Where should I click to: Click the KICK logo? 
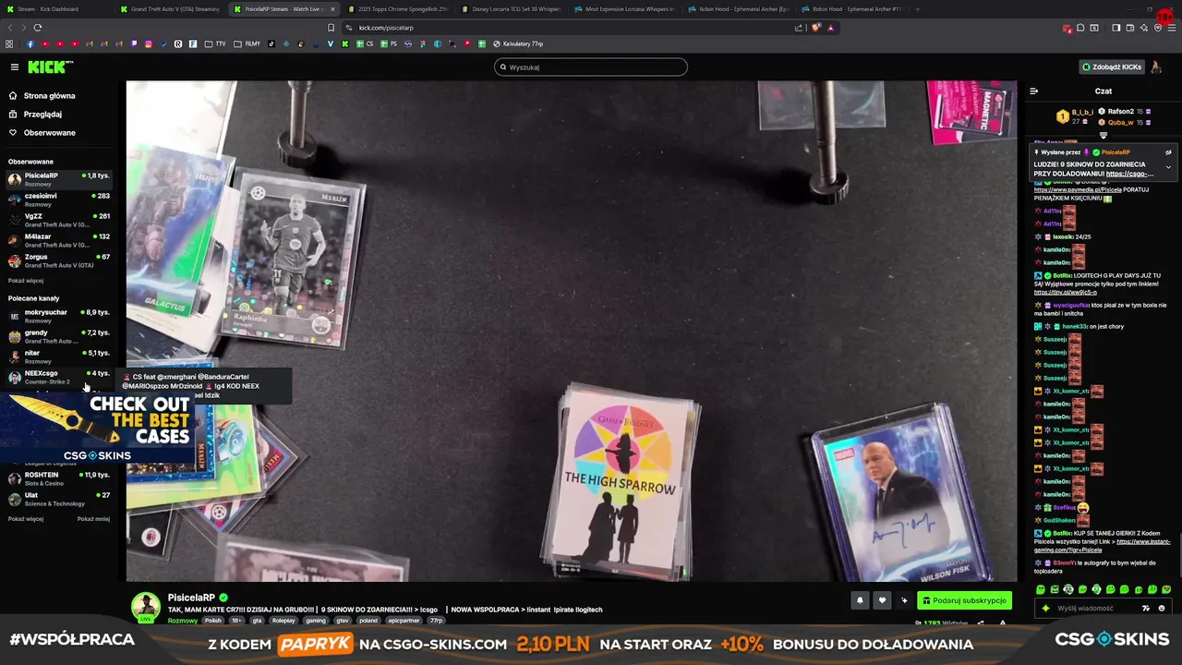click(49, 66)
